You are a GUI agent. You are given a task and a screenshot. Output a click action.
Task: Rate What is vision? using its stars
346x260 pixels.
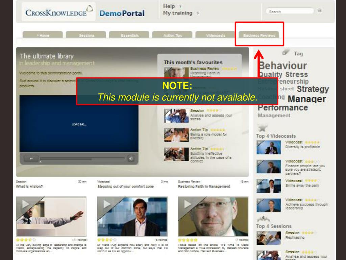(x=26, y=240)
